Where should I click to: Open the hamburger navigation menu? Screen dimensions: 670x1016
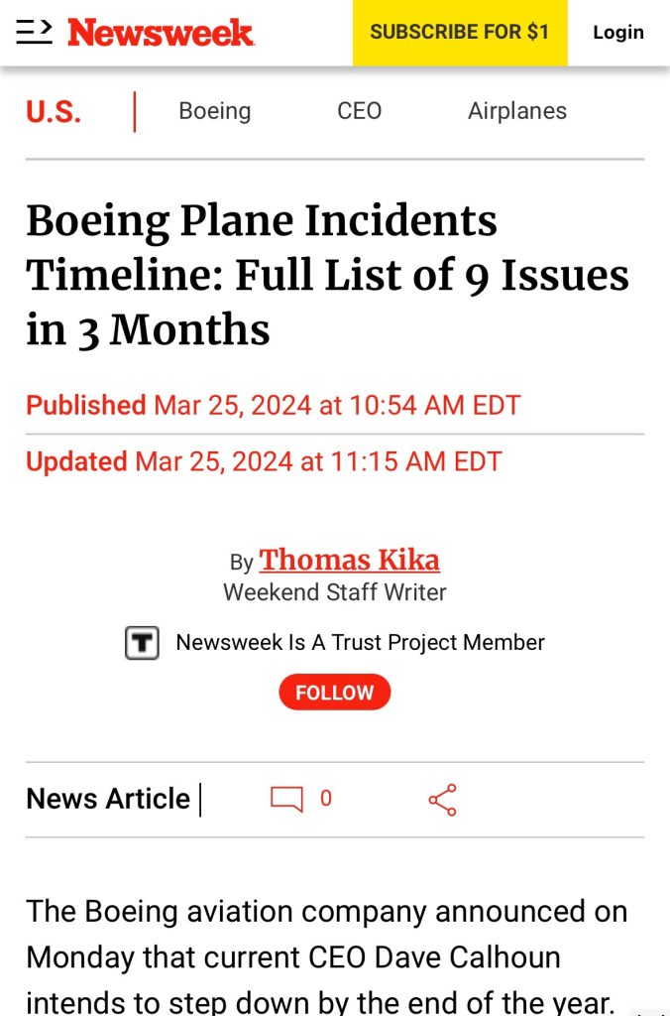pos(34,33)
